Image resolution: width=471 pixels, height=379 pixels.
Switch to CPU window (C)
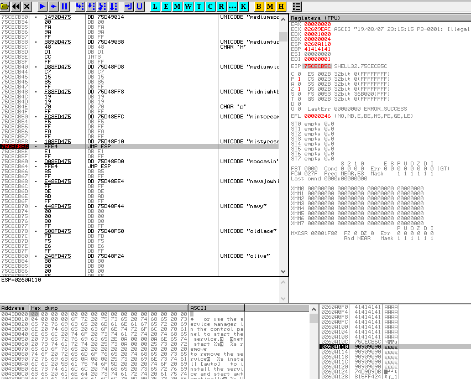tap(210, 6)
